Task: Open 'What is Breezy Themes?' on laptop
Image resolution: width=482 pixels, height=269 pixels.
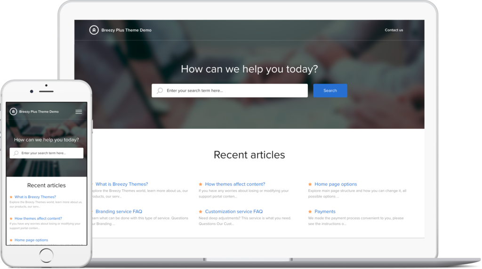Action: 122,184
